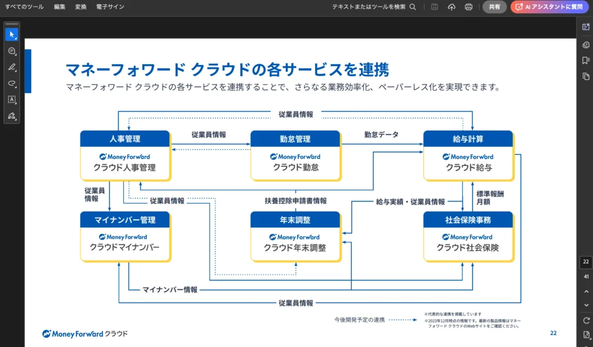
Task: Click the current page number 22 box
Action: coord(586,262)
